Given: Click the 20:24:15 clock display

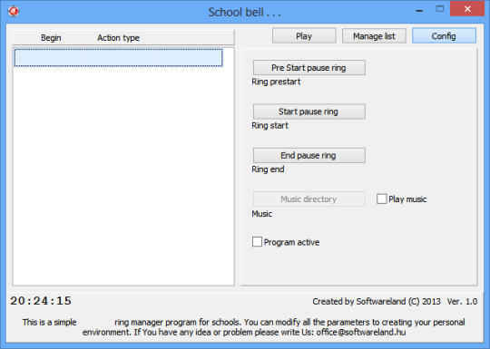Looking at the screenshot, I should tap(41, 301).
